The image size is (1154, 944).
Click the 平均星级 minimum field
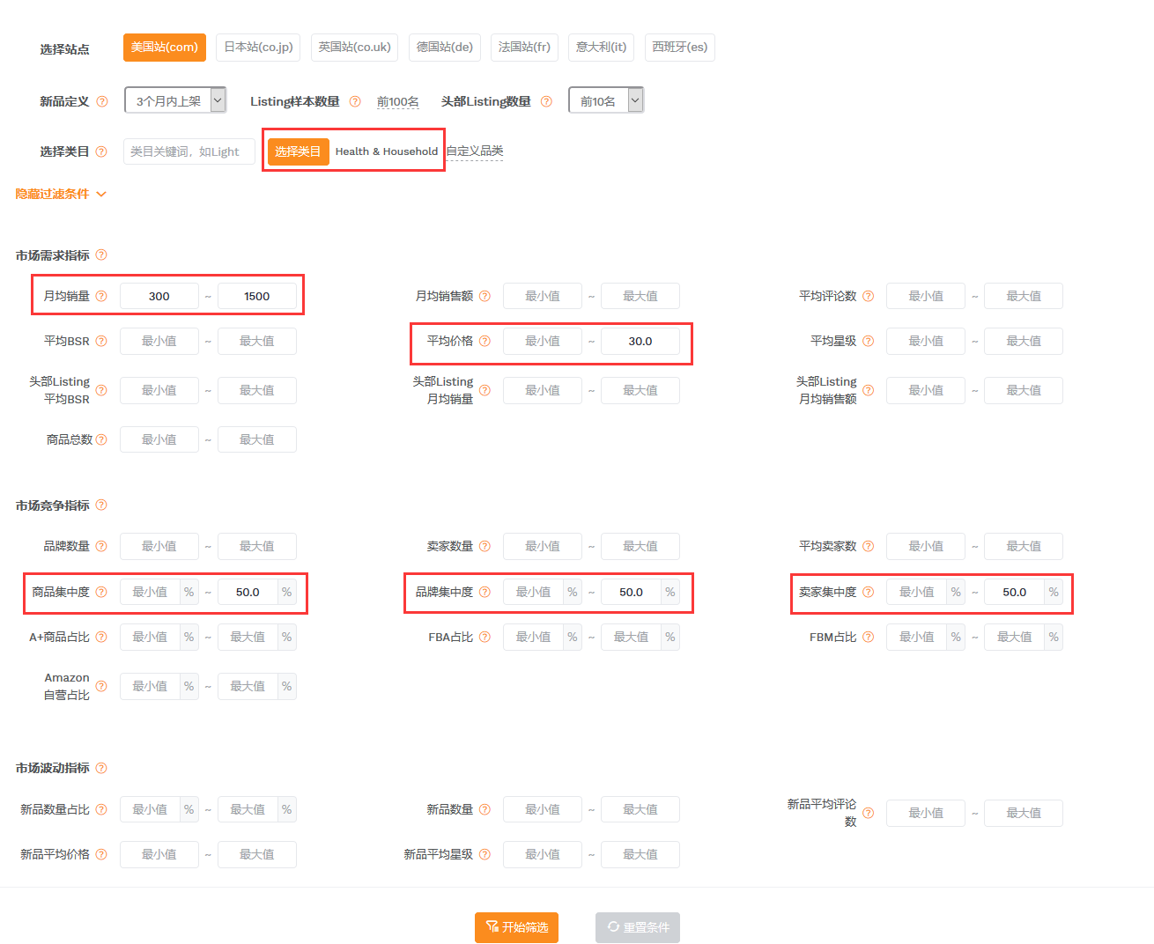[926, 341]
